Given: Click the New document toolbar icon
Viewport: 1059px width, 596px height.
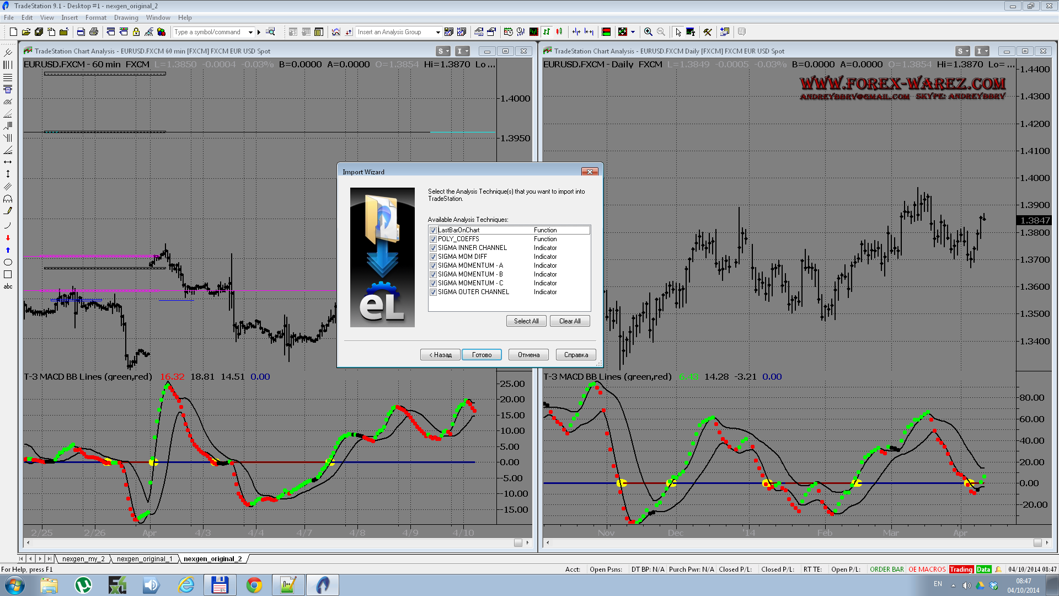Looking at the screenshot, I should click(x=13, y=32).
